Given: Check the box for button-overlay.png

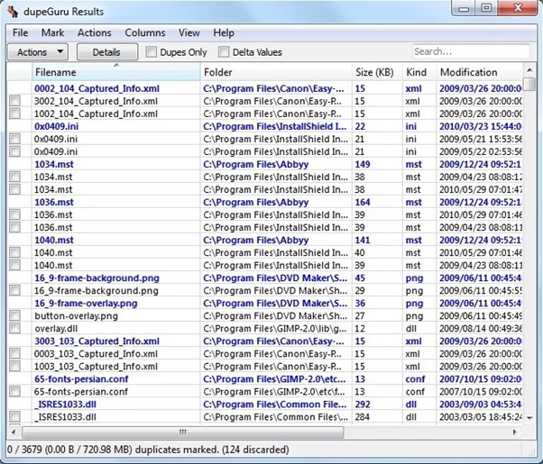Looking at the screenshot, I should tap(15, 317).
